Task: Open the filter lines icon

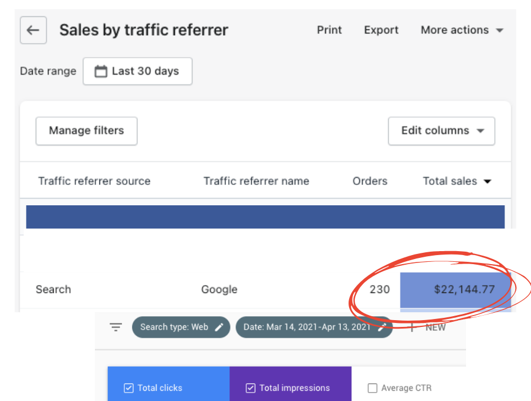Action: [116, 327]
